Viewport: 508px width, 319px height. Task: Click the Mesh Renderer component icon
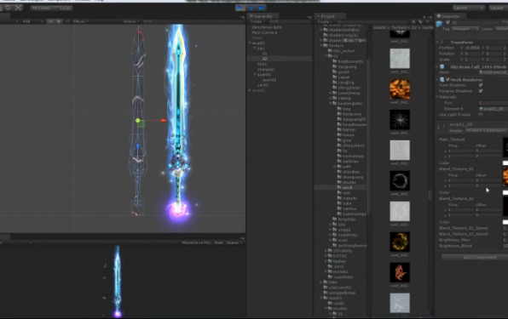[442, 79]
